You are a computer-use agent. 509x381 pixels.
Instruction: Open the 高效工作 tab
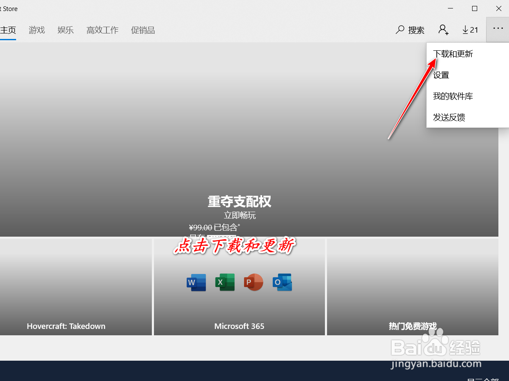[x=102, y=30]
